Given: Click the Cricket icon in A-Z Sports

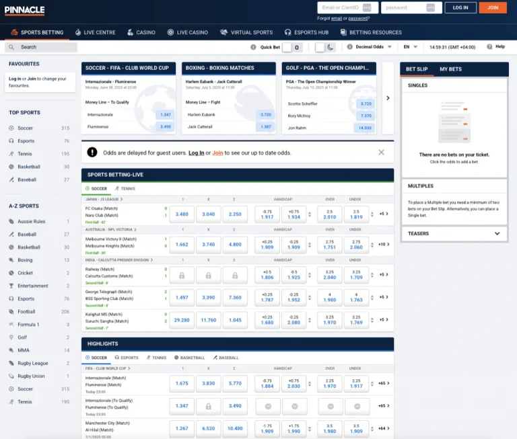Looking at the screenshot, I should [x=11, y=273].
